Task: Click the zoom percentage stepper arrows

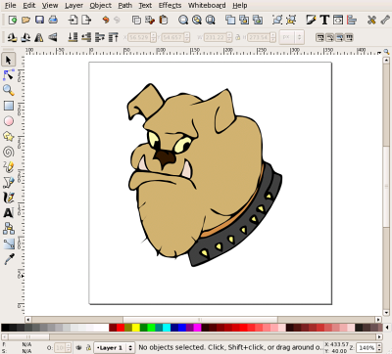Action: [x=379, y=348]
